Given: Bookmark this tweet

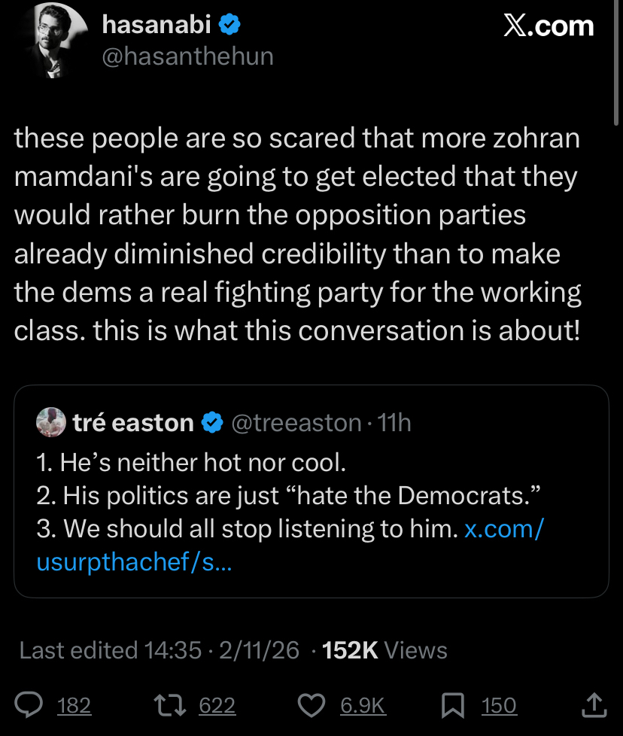Looking at the screenshot, I should coord(454,705).
